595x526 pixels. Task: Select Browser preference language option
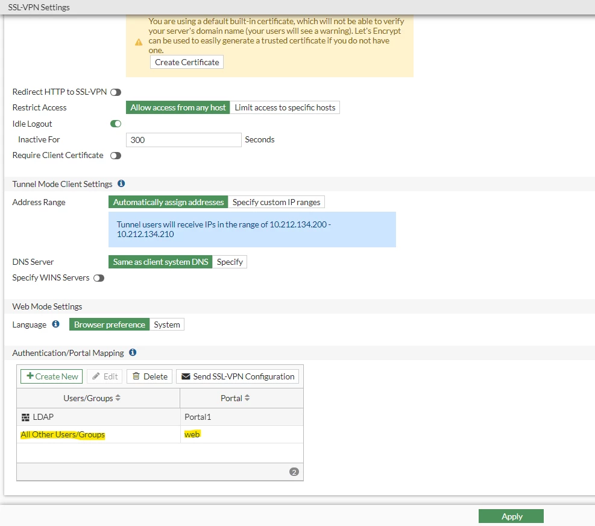click(x=110, y=325)
